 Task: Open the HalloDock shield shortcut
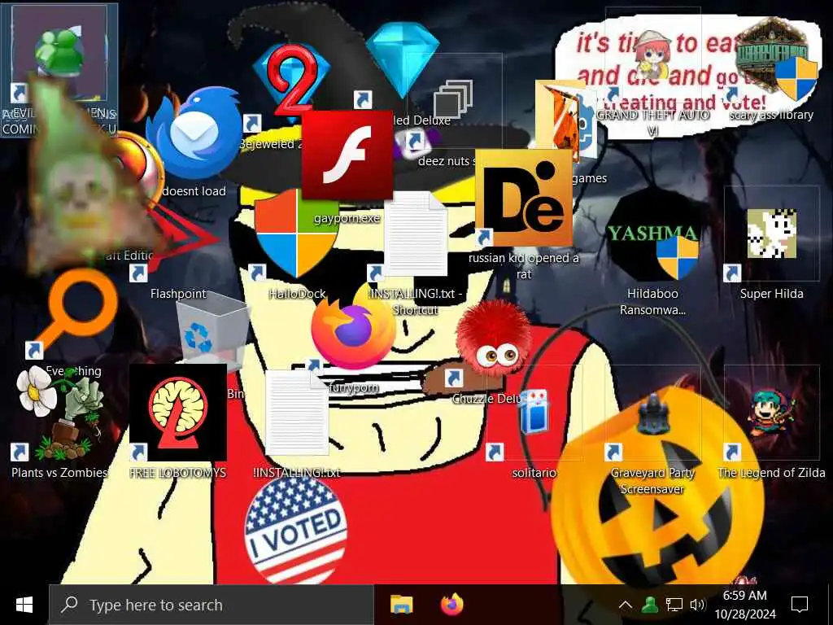294,233
